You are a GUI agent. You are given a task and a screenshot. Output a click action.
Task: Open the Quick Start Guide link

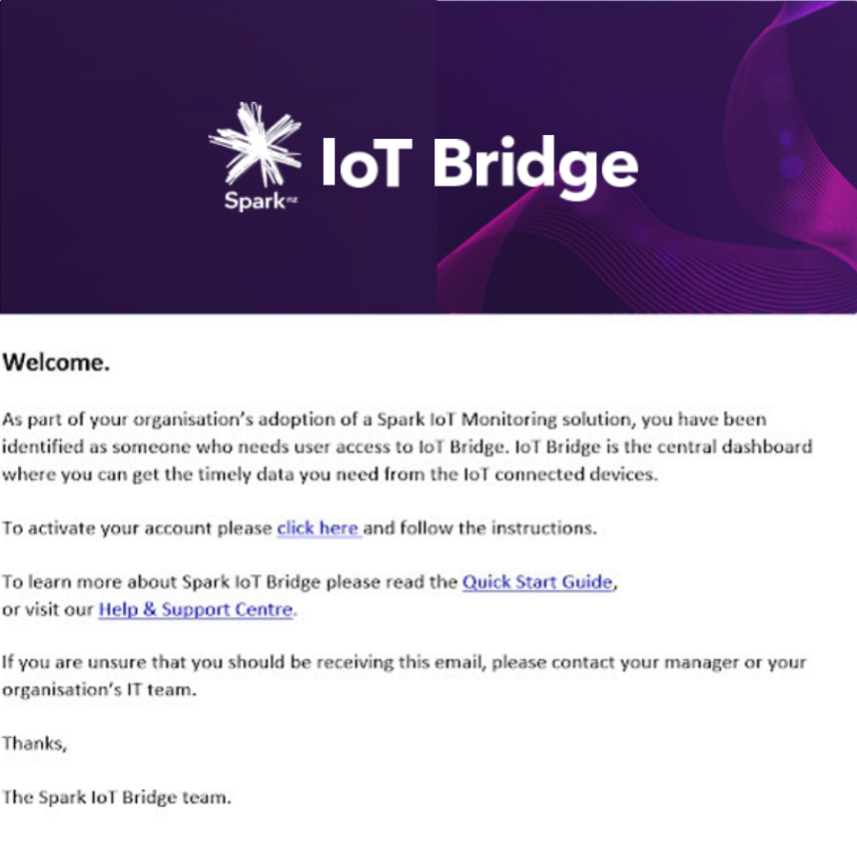537,582
